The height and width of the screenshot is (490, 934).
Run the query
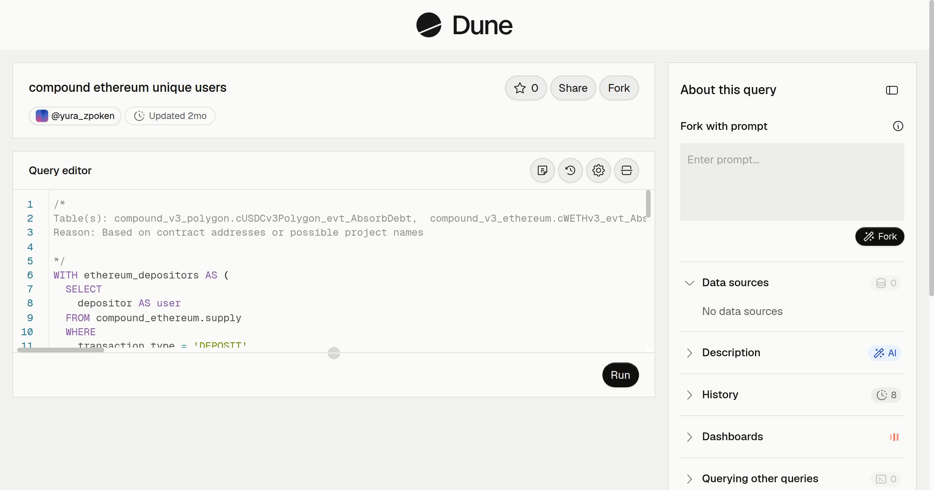point(620,375)
